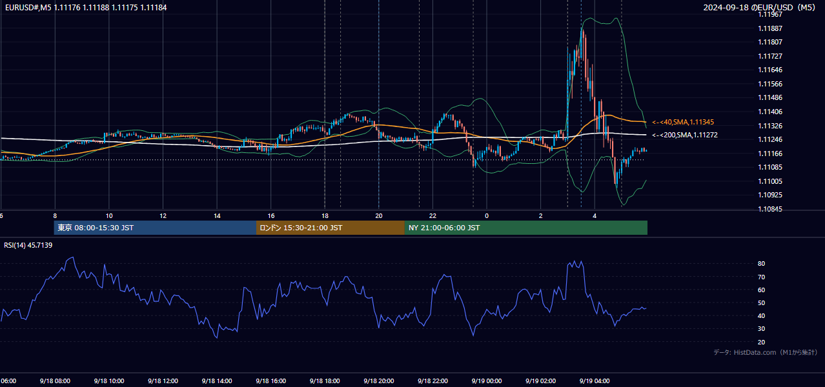The image size is (825, 387).
Task: Click RSI scale value 60
Action: click(x=761, y=290)
